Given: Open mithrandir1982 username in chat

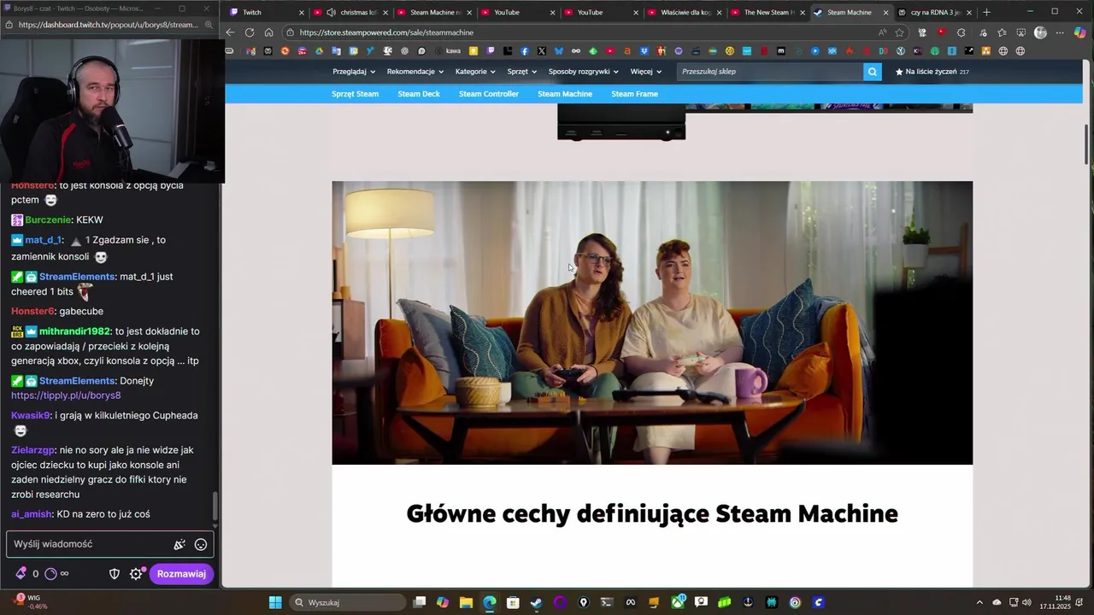Looking at the screenshot, I should [x=75, y=331].
